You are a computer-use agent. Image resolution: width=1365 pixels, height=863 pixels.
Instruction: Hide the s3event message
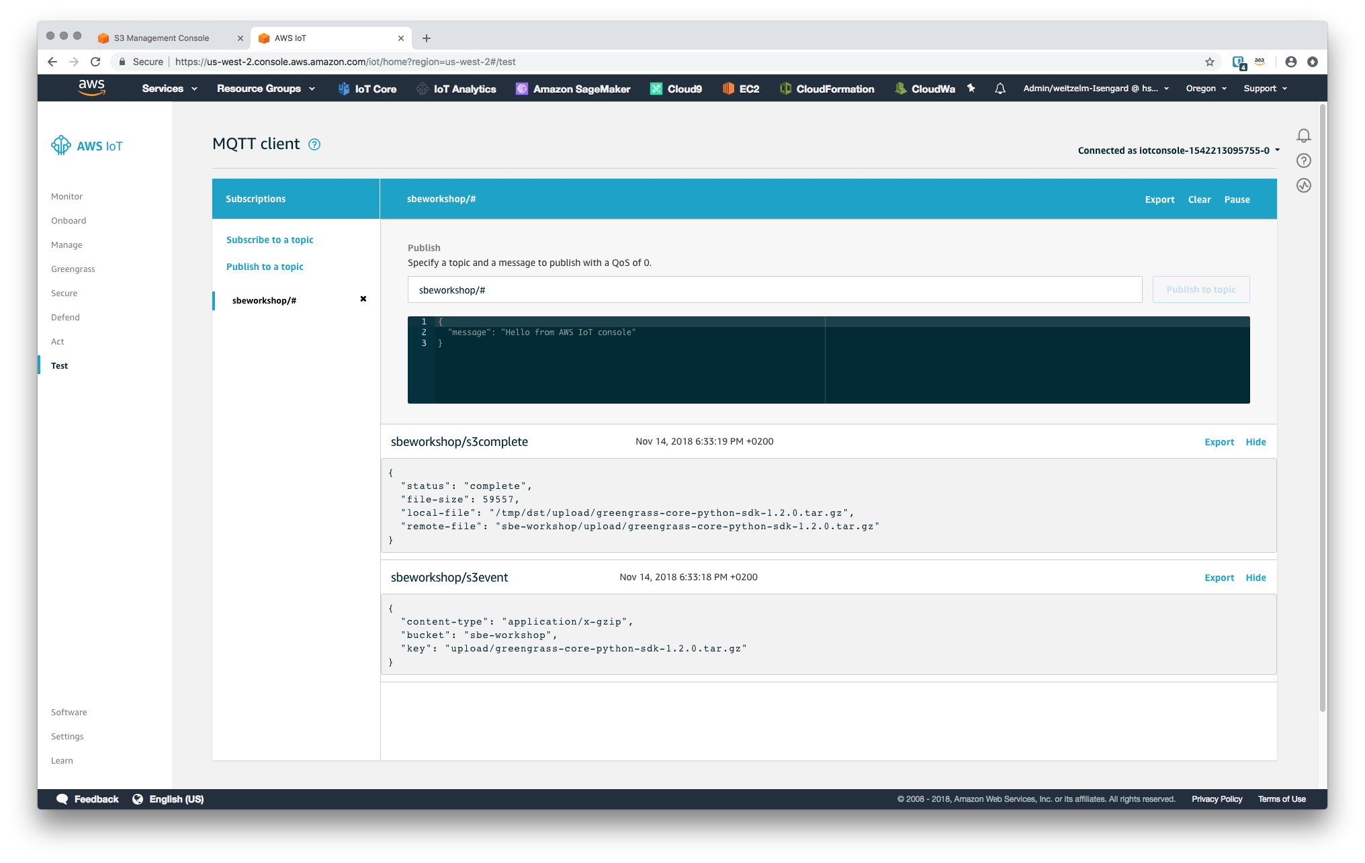1256,578
